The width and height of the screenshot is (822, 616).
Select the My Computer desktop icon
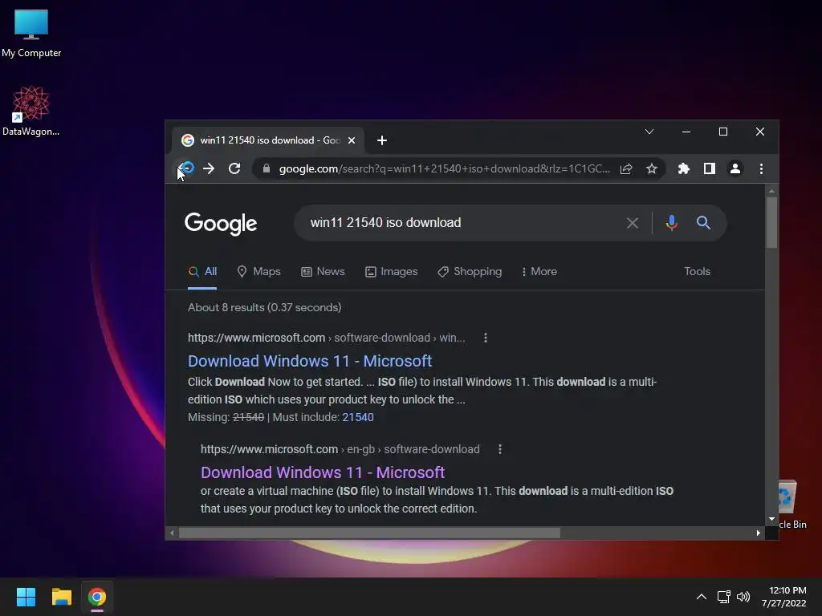click(31, 32)
